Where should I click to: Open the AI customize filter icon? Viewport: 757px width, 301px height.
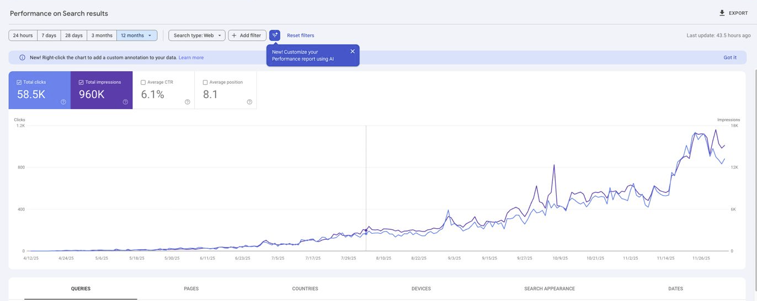(275, 35)
